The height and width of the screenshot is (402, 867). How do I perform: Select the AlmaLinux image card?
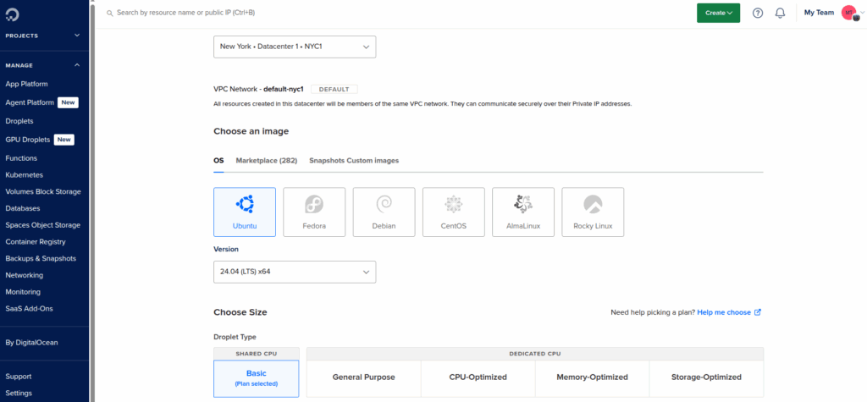click(523, 212)
